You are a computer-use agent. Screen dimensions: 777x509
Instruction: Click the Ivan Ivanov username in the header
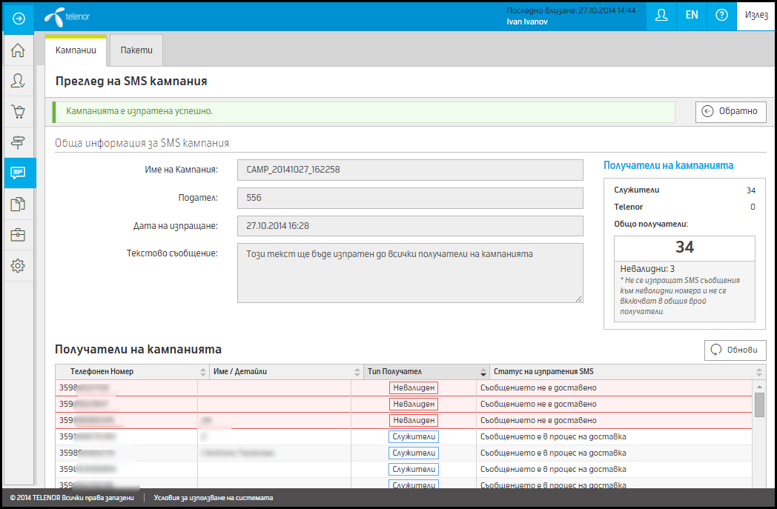tap(526, 21)
